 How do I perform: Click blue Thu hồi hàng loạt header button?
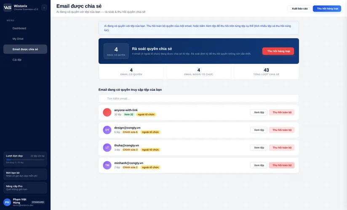point(327,9)
